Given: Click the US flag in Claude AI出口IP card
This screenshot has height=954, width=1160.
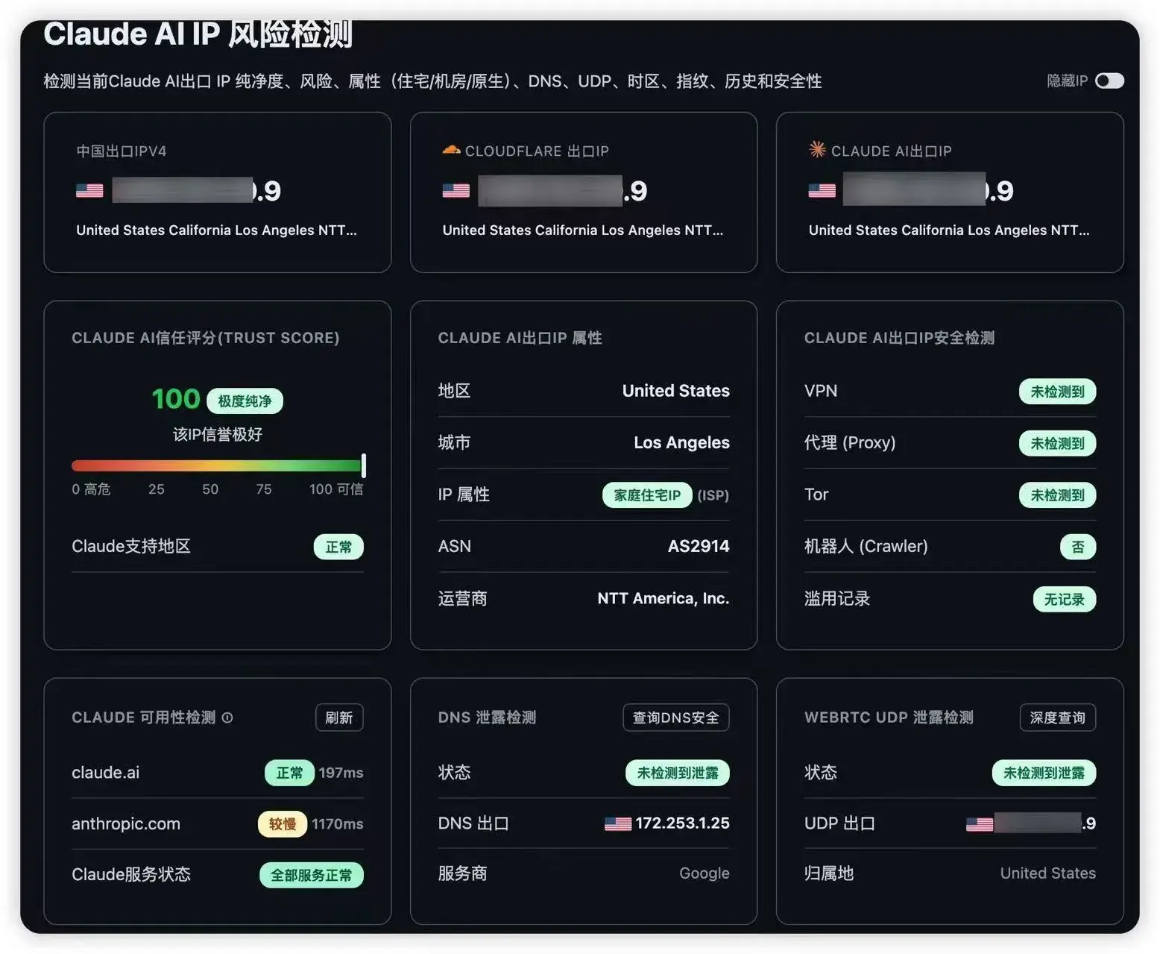Looking at the screenshot, I should (x=822, y=190).
